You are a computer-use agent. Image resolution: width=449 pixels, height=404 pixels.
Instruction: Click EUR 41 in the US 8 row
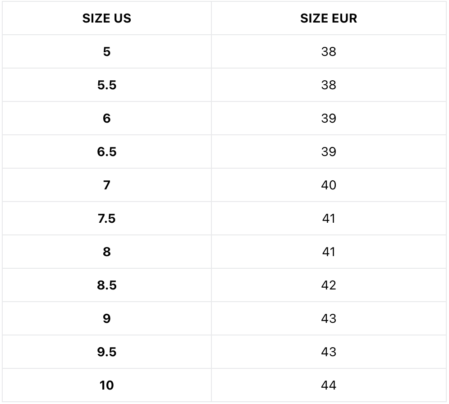pos(329,252)
